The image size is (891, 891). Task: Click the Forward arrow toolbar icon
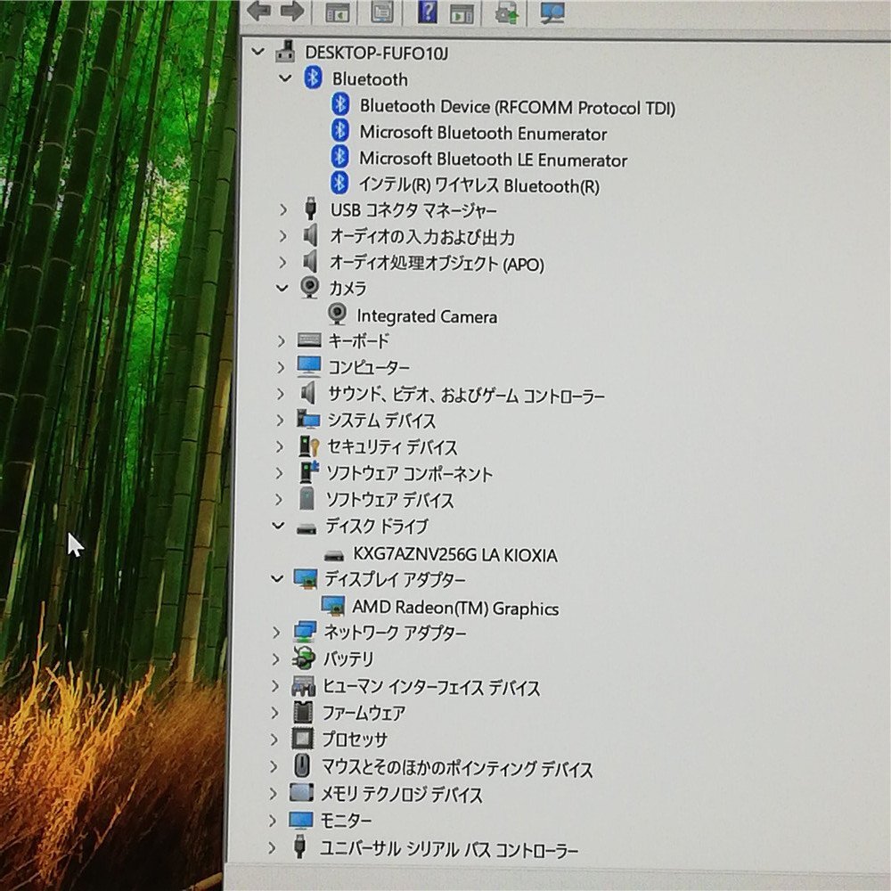[292, 12]
